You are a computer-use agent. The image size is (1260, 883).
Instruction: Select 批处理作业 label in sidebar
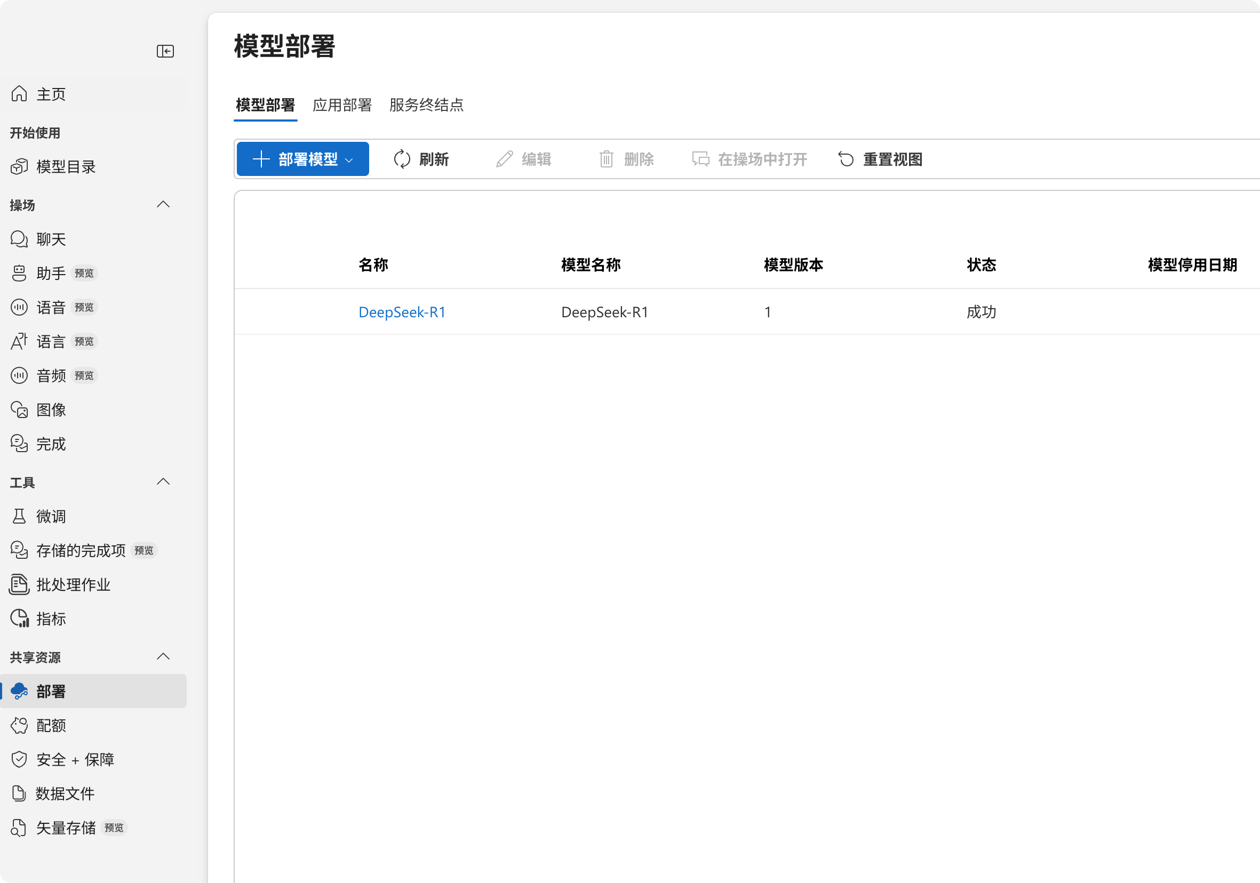74,584
